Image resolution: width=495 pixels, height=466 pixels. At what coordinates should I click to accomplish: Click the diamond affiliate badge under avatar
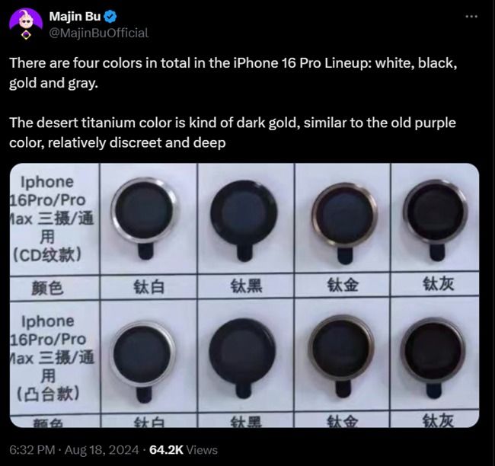click(26, 34)
